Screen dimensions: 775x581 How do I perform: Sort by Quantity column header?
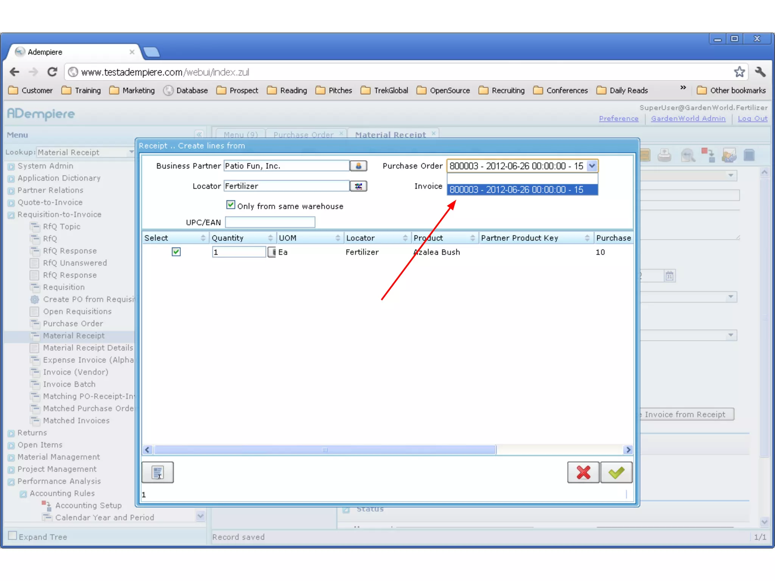(x=242, y=238)
